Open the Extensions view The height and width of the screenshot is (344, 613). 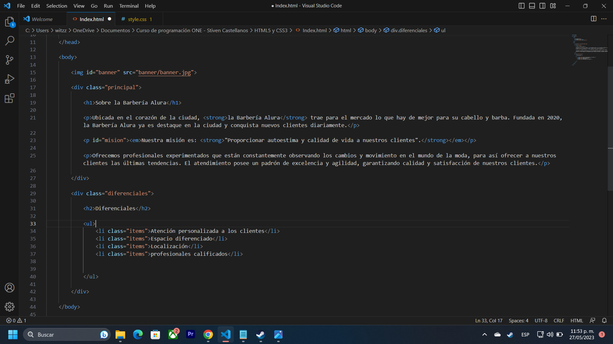10,98
